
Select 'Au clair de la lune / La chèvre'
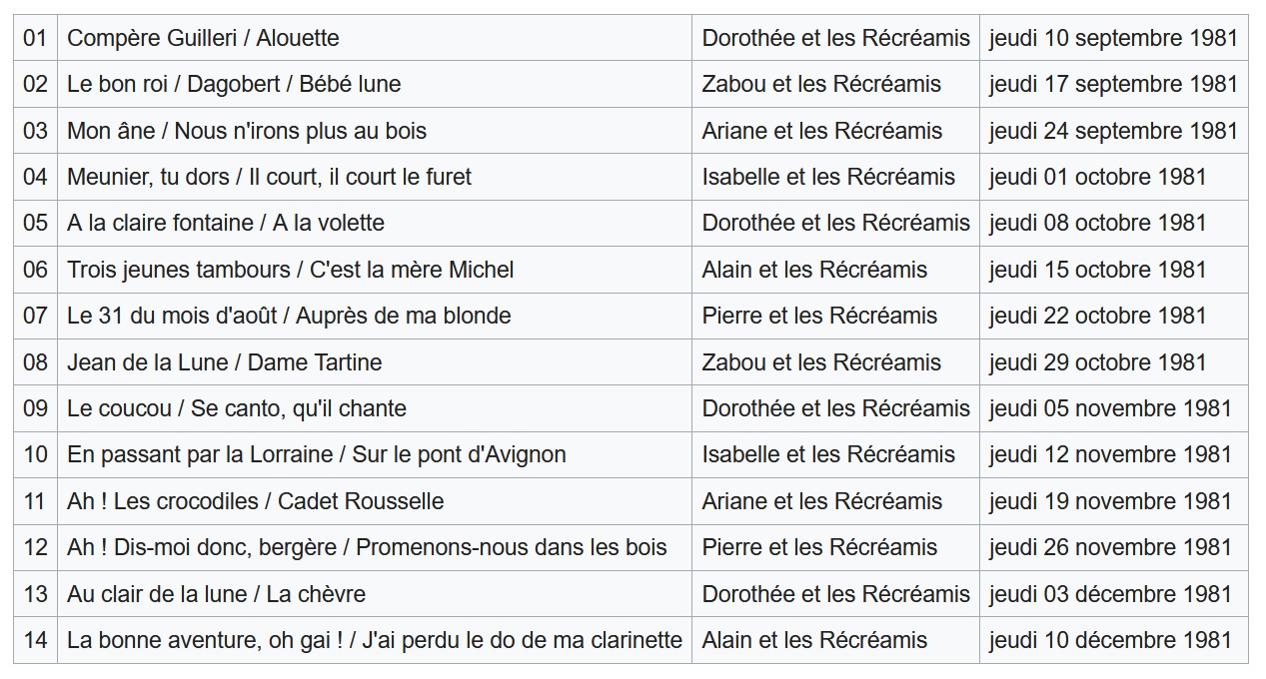click(217, 594)
